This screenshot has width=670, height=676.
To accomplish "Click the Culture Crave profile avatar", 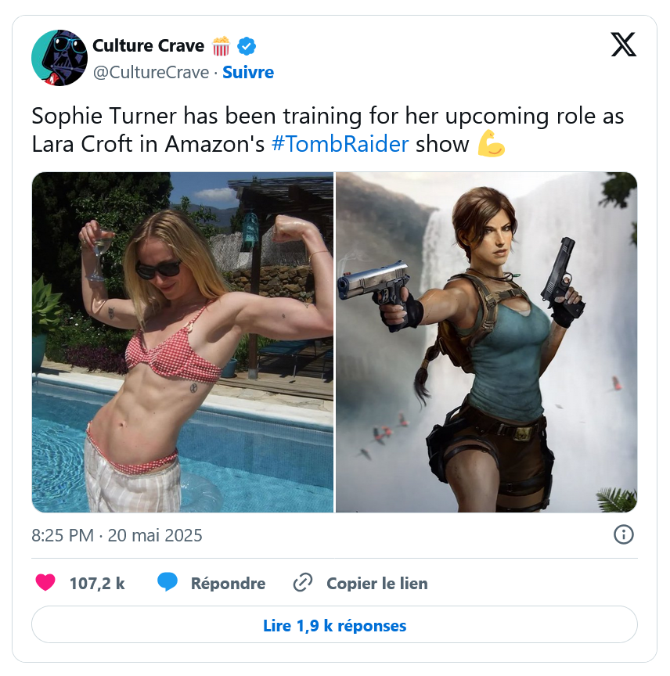I will click(x=59, y=58).
